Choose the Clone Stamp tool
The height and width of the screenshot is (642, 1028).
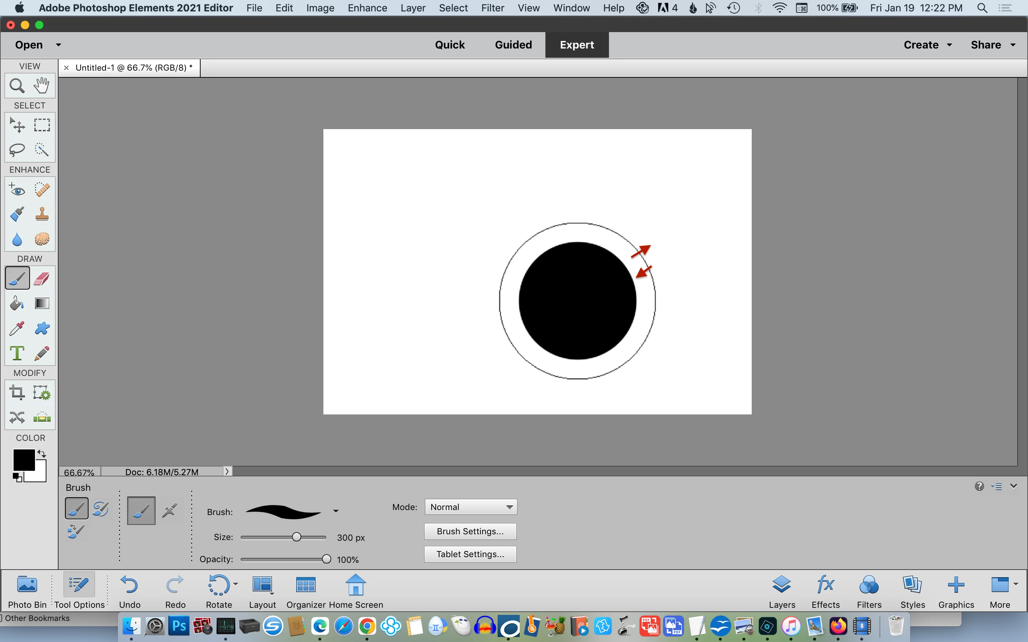pos(42,214)
